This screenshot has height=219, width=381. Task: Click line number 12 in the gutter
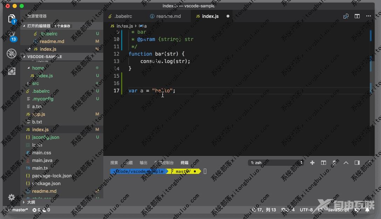click(x=116, y=54)
